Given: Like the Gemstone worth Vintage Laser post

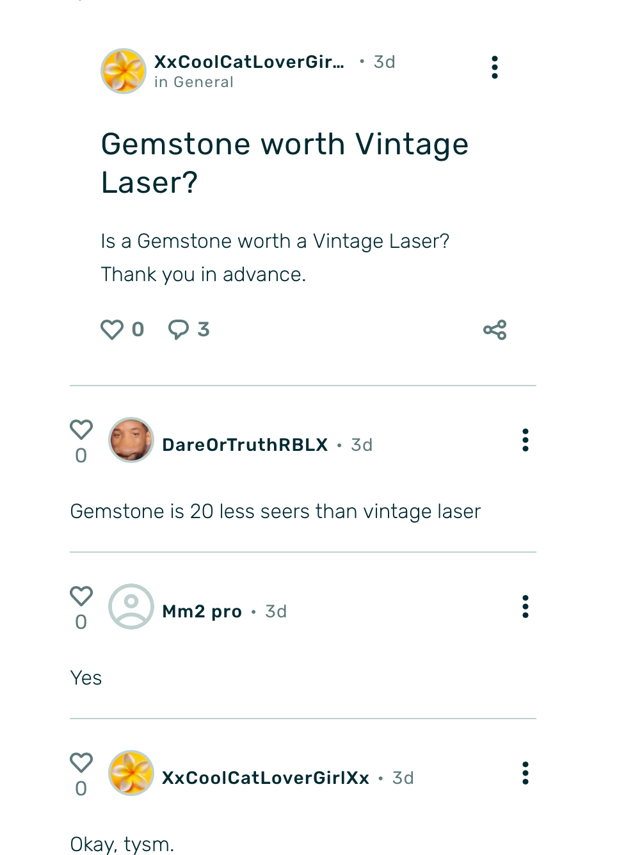Looking at the screenshot, I should coord(112,330).
